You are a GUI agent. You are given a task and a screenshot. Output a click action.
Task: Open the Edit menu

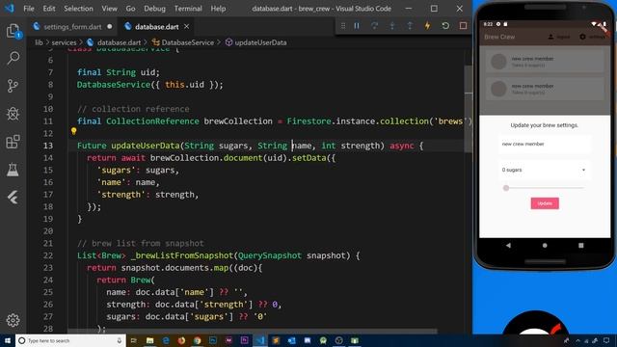pos(49,9)
